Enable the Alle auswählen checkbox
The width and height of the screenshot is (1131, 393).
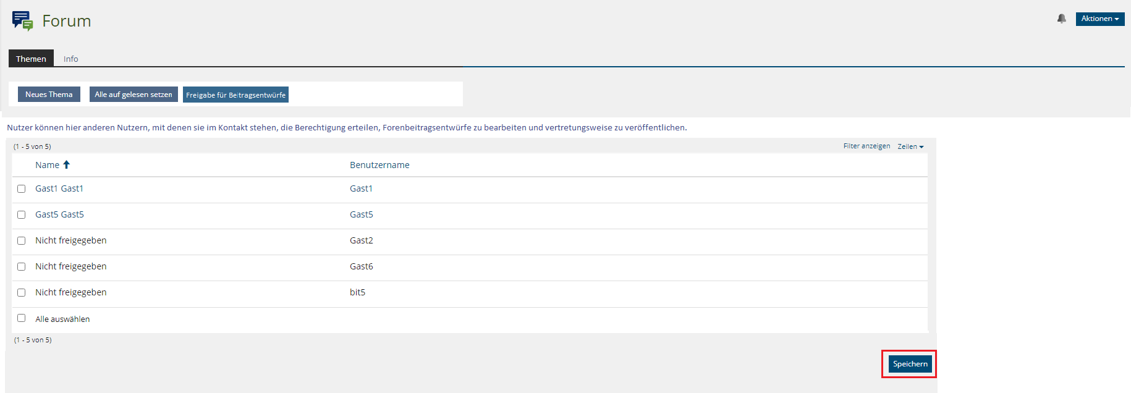pos(22,318)
